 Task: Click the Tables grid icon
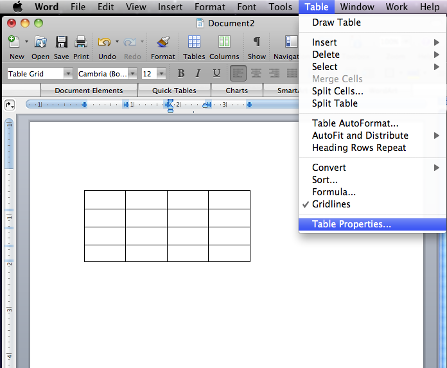[194, 42]
